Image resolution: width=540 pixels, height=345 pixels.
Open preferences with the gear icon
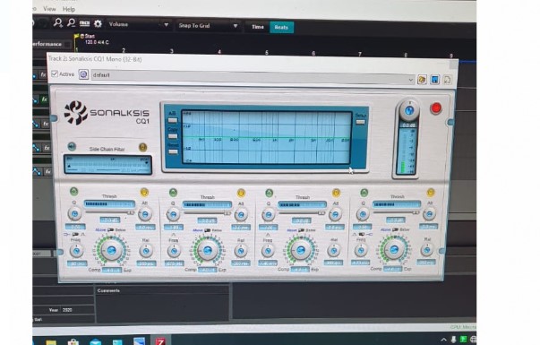98,24
